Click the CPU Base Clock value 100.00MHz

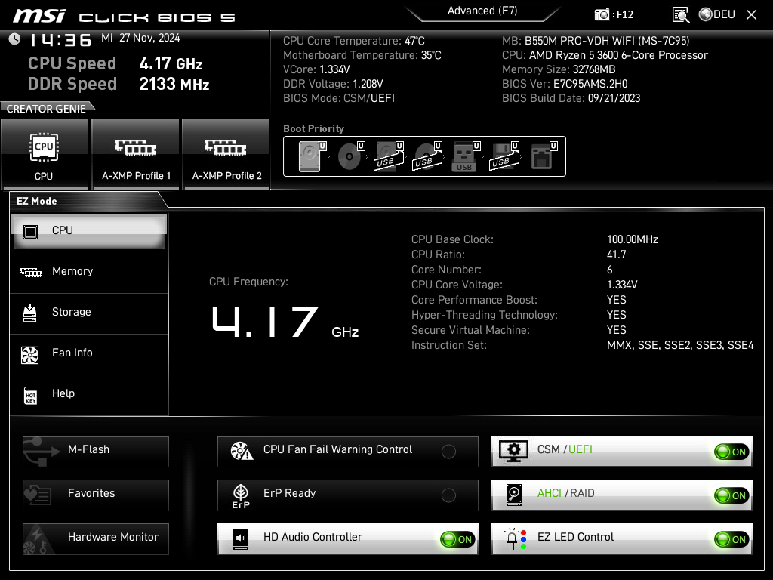(633, 239)
